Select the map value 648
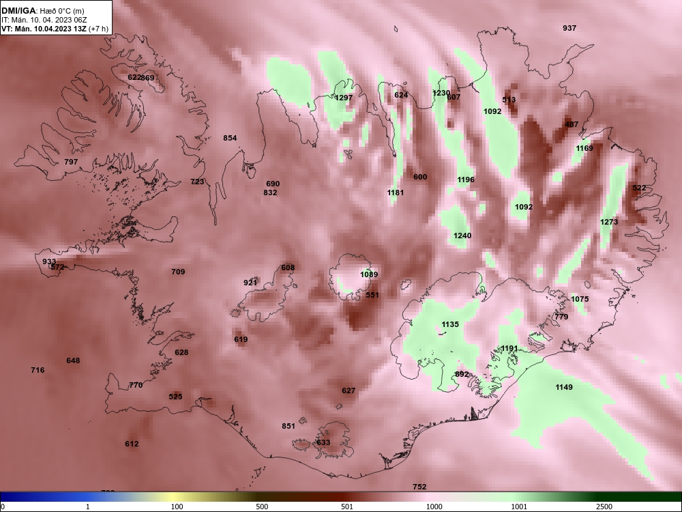The height and width of the screenshot is (512, 682). (x=73, y=361)
